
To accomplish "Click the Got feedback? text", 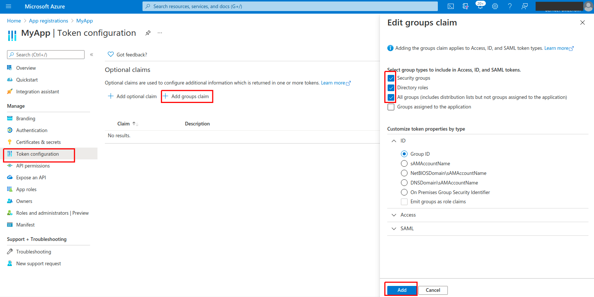I will click(x=132, y=55).
